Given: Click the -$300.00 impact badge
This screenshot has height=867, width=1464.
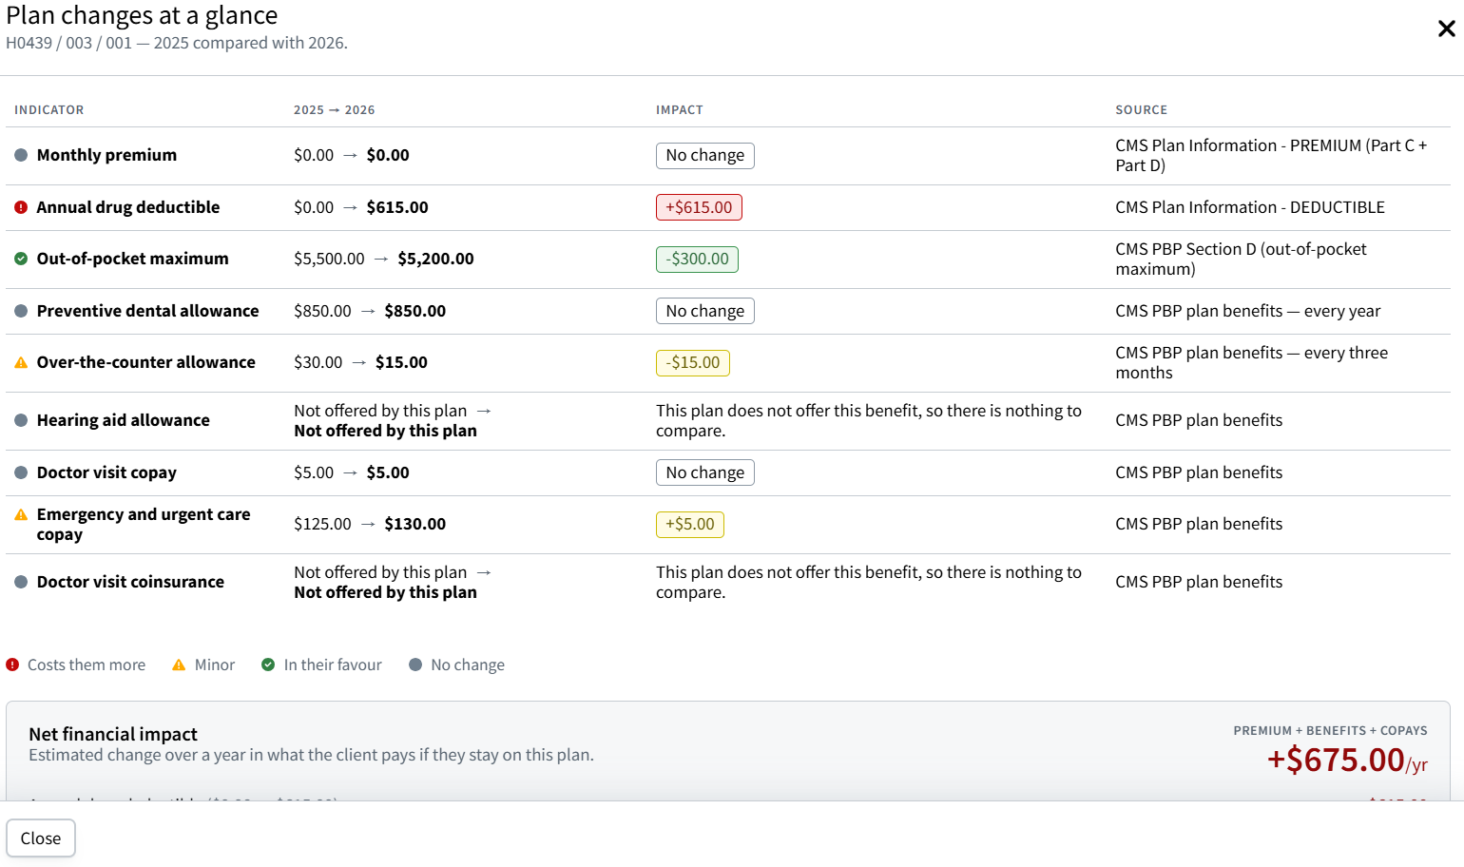Looking at the screenshot, I should click(697, 259).
